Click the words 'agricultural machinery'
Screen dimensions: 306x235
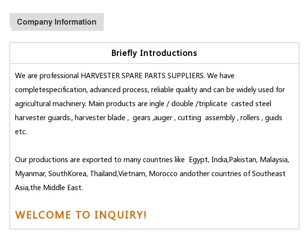[50, 104]
